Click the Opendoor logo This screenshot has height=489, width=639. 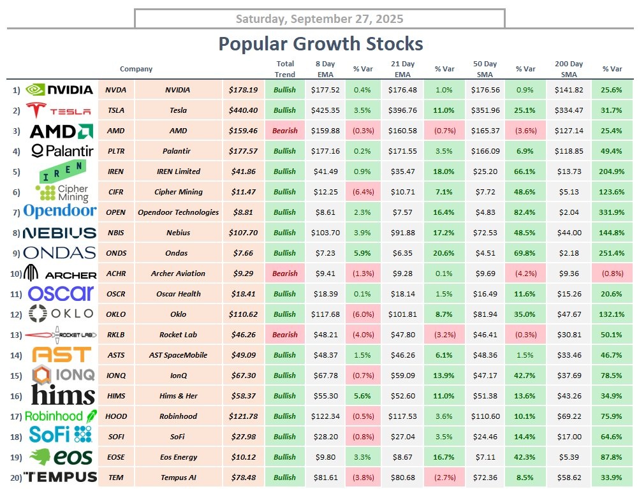click(x=59, y=212)
